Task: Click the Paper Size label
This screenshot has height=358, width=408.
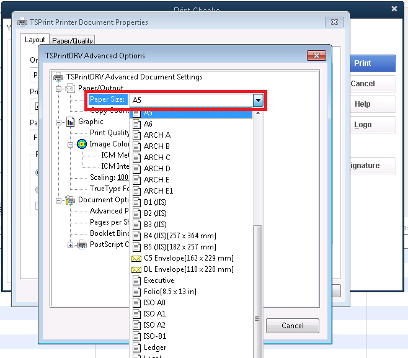Action: point(107,99)
